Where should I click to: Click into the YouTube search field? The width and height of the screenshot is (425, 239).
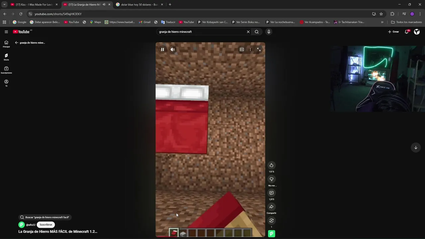click(202, 32)
